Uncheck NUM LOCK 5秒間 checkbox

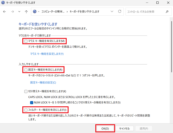tap(31, 103)
